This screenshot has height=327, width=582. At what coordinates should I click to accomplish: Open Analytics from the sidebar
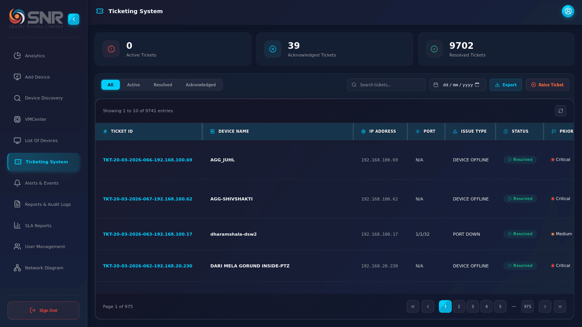coord(35,56)
